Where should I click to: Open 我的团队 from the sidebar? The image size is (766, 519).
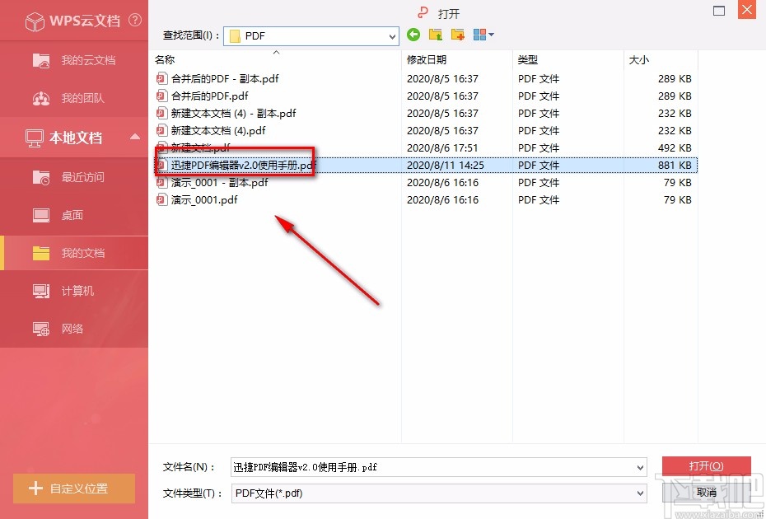[74, 99]
